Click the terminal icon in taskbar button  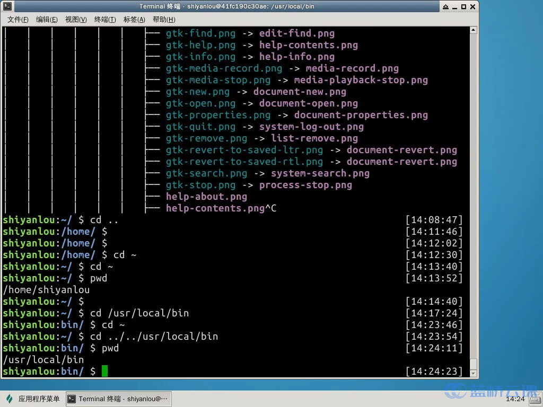point(72,399)
